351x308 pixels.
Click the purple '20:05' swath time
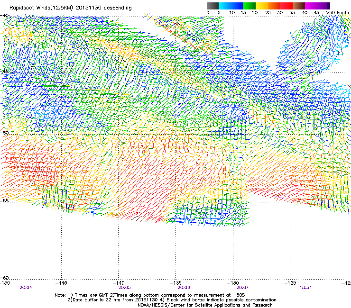[125, 288]
